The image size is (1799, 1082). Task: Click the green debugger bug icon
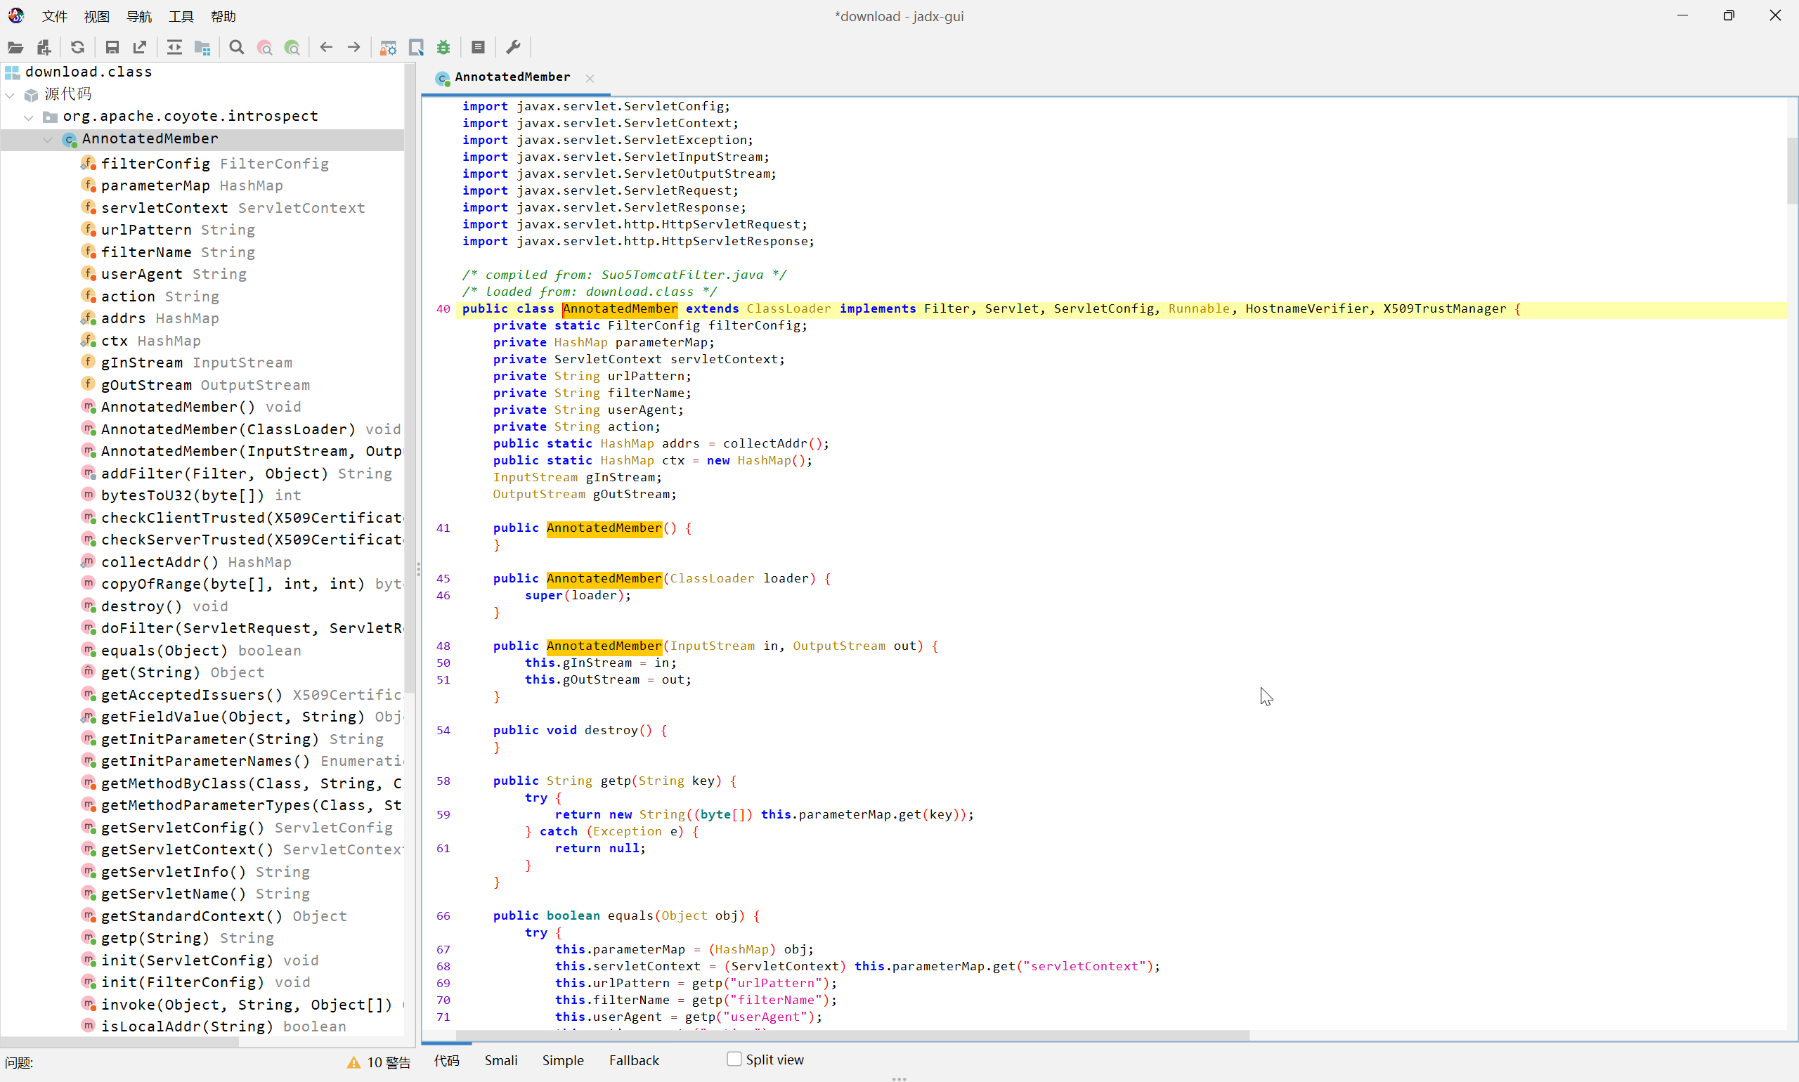(x=443, y=47)
